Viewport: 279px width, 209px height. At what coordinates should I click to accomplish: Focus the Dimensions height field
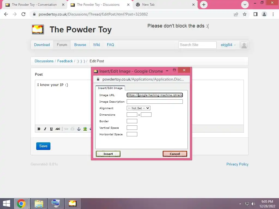point(146,115)
